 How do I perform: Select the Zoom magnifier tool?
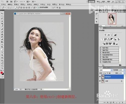[x=2, y=68]
